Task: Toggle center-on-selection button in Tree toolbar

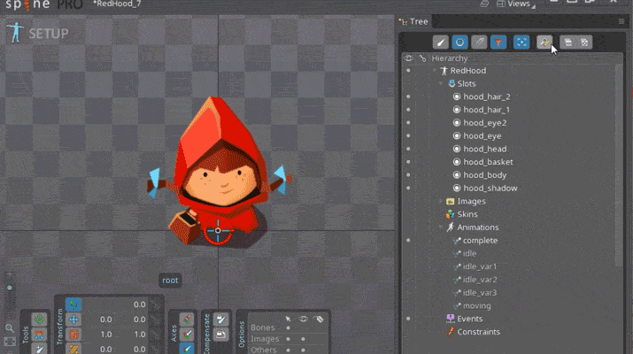Action: pyautogui.click(x=521, y=42)
